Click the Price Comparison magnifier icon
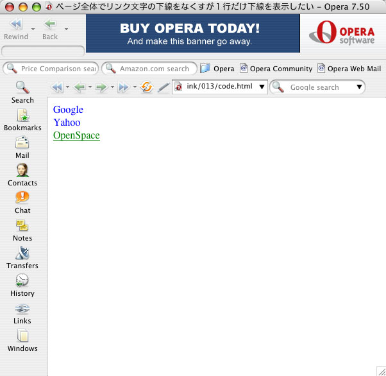 tap(12, 69)
